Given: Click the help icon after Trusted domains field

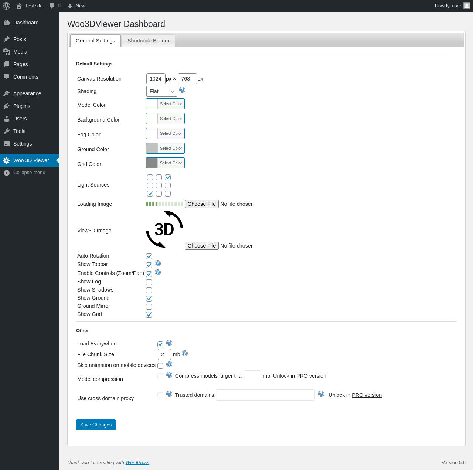Looking at the screenshot, I should (x=321, y=394).
